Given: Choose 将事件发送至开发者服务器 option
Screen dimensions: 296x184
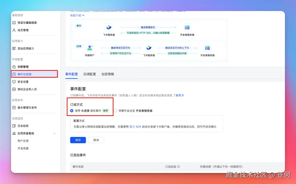Looking at the screenshot, I should coord(115,111).
